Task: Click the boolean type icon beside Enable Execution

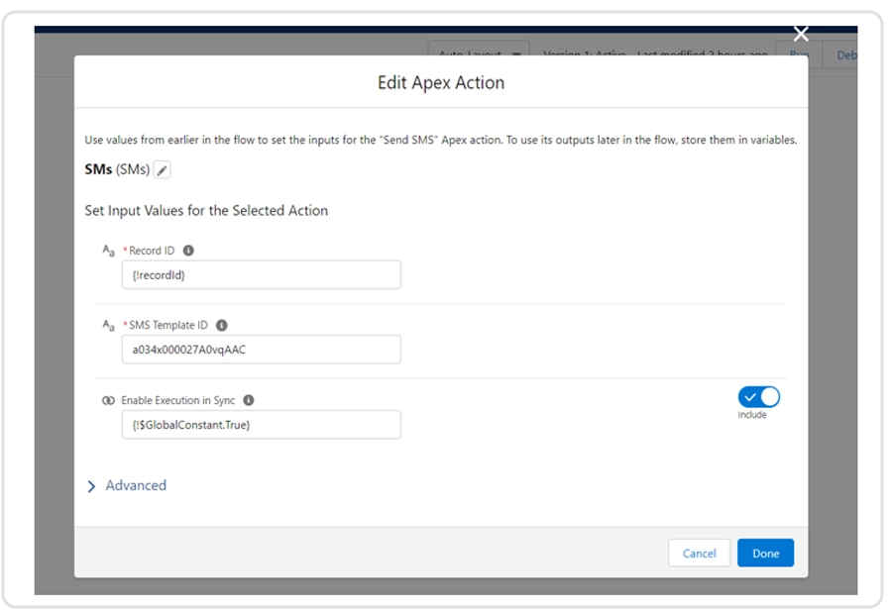Action: pos(108,400)
